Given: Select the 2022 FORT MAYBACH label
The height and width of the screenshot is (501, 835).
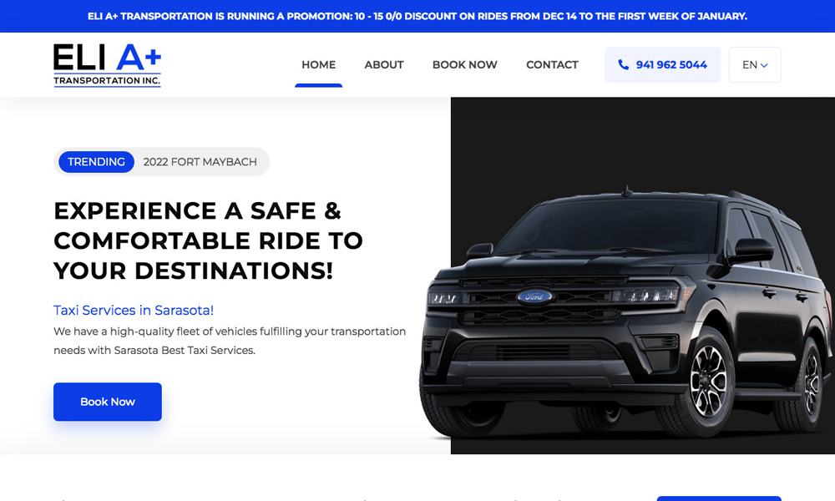Looking at the screenshot, I should pos(200,162).
